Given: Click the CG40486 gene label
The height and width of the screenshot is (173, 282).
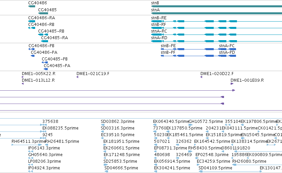Looking at the screenshot, I should (37, 3).
